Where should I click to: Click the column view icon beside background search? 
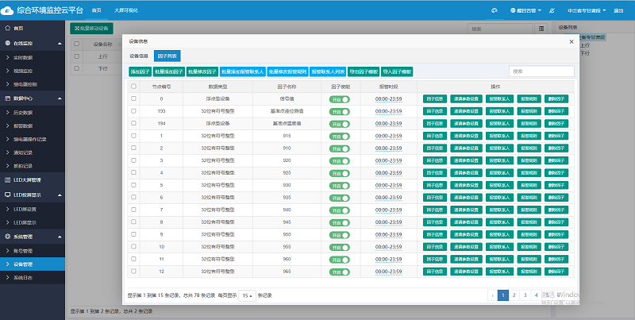pyautogui.click(x=541, y=28)
